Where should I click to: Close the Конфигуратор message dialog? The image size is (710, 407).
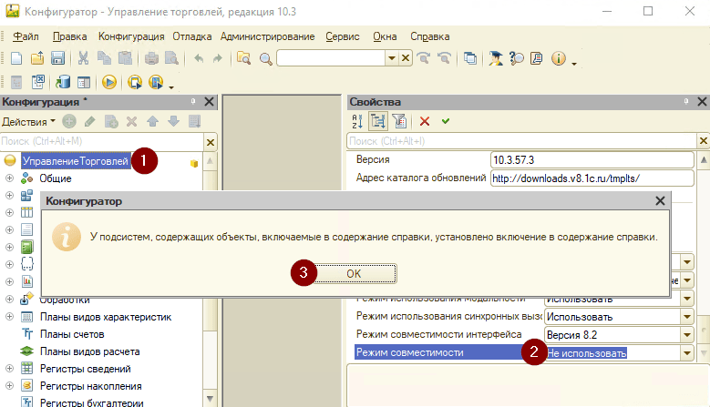660,201
